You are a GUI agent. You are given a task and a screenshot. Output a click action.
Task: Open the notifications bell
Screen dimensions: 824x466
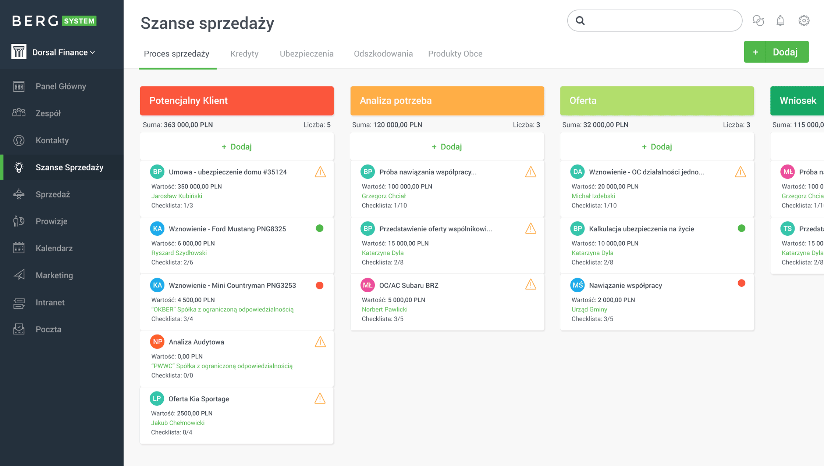780,21
